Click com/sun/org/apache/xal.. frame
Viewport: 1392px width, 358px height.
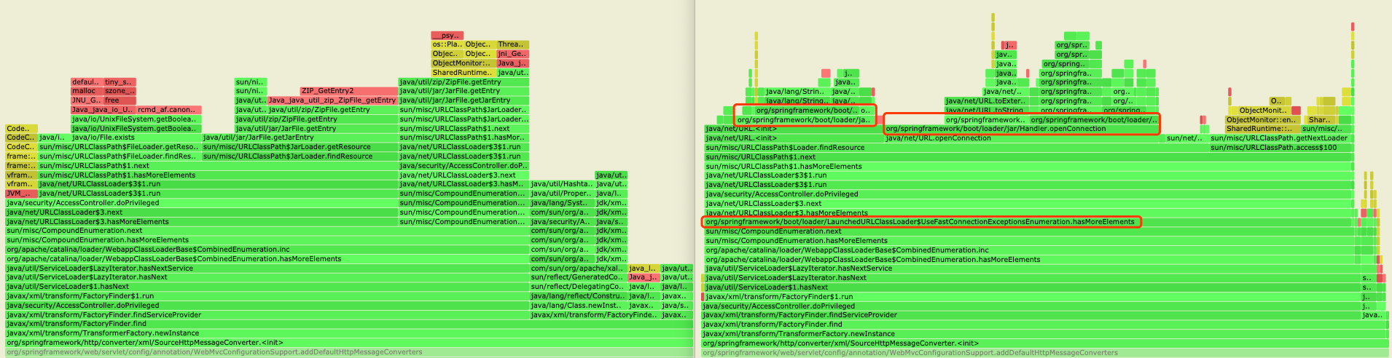578,268
